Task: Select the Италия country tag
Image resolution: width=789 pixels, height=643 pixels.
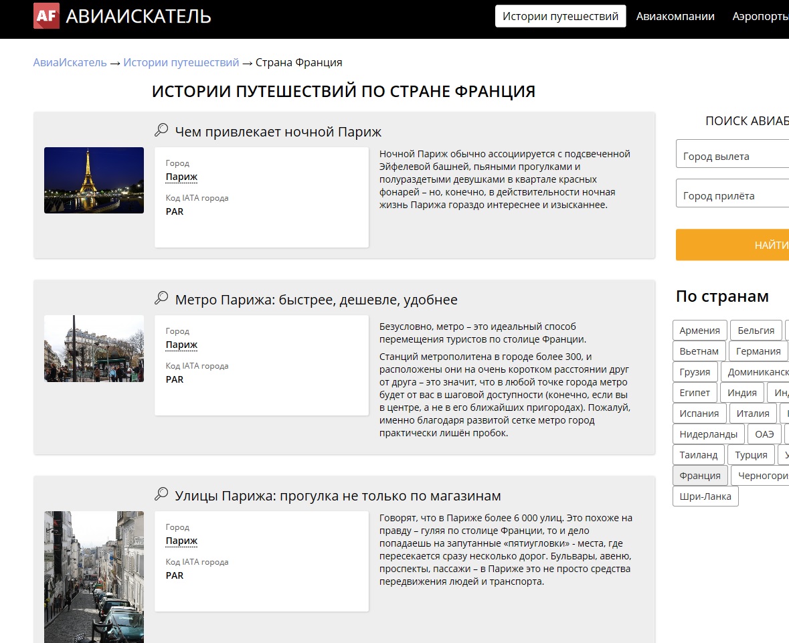Action: tap(753, 414)
